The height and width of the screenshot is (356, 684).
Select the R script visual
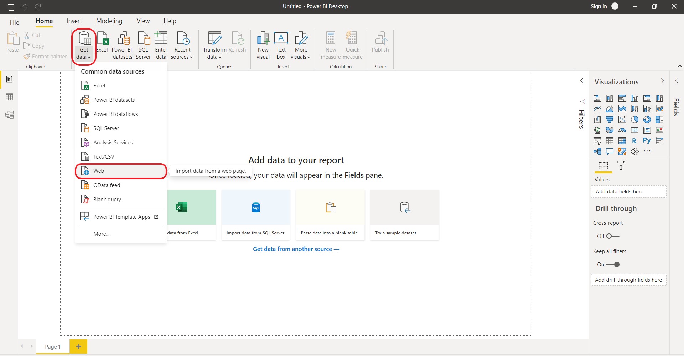[x=634, y=141]
